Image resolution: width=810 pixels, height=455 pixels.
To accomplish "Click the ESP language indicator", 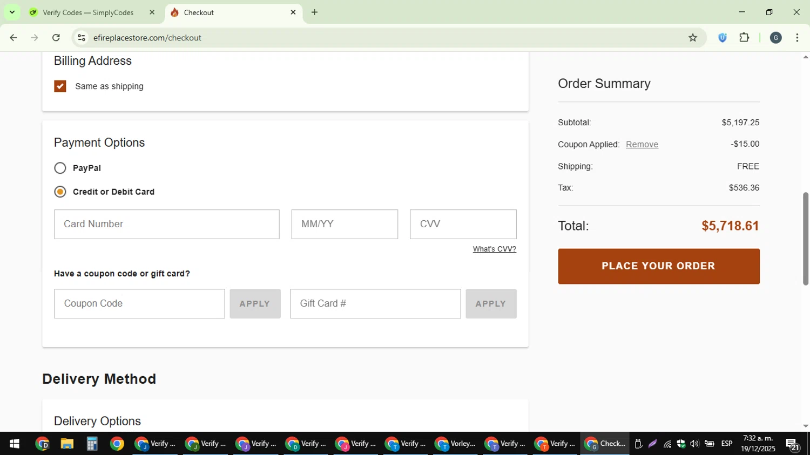I will [727, 444].
